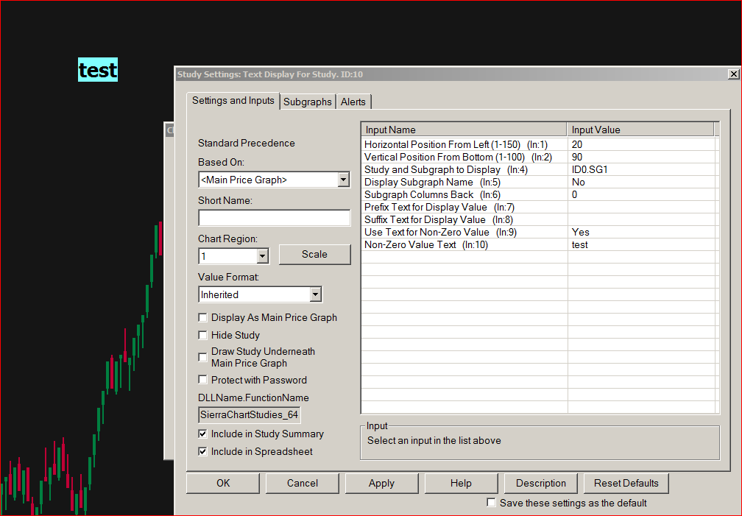The width and height of the screenshot is (742, 516).
Task: Enable Display As Main Price Graph
Action: tap(203, 318)
